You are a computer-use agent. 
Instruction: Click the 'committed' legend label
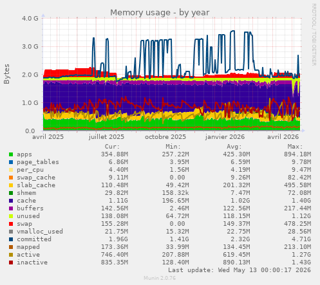pos(34,239)
